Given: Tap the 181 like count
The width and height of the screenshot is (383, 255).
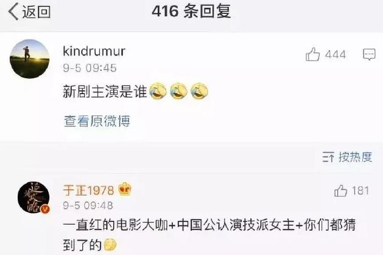Looking at the screenshot, I should tap(360, 191).
